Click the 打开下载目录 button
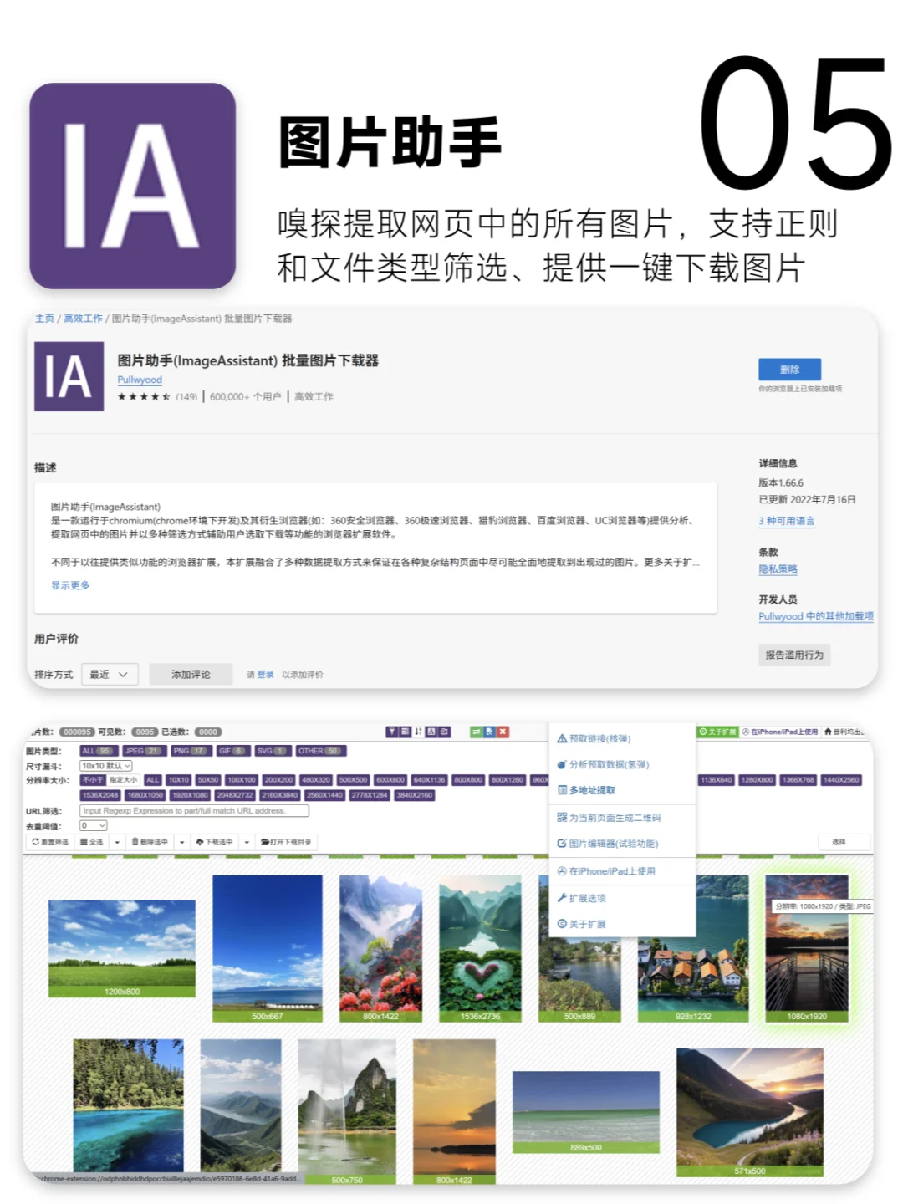903x1204 pixels. 286,842
